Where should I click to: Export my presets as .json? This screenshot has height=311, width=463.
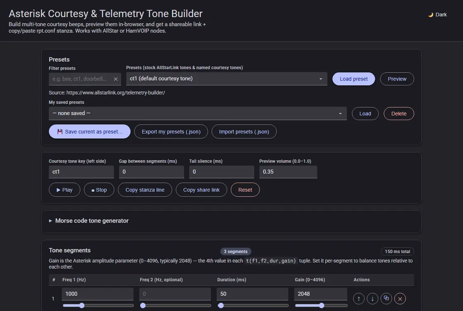(171, 132)
